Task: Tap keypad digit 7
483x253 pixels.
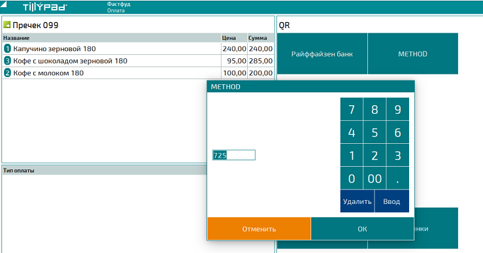Action: 352,109
